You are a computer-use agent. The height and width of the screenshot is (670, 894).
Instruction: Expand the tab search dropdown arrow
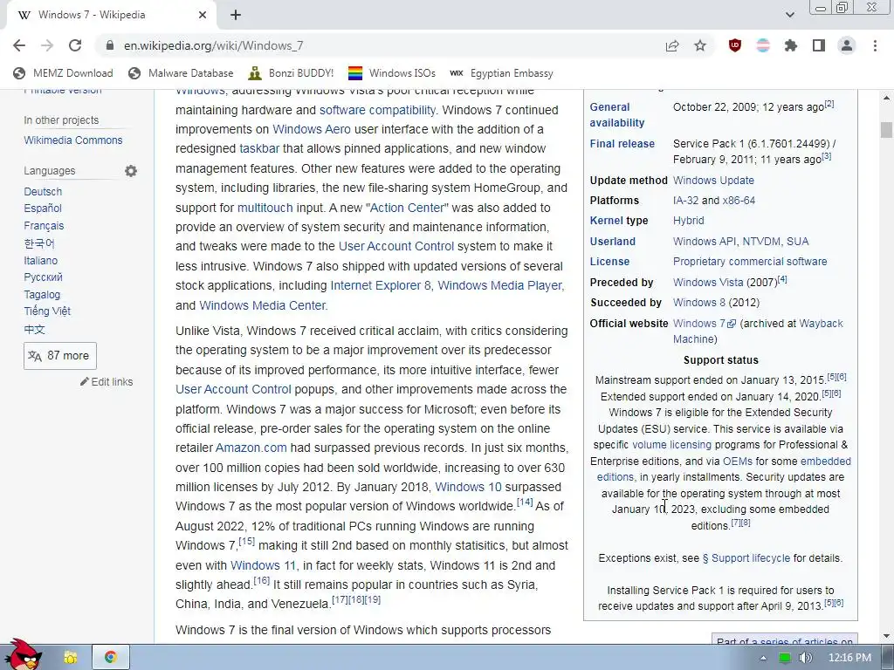[x=789, y=15]
